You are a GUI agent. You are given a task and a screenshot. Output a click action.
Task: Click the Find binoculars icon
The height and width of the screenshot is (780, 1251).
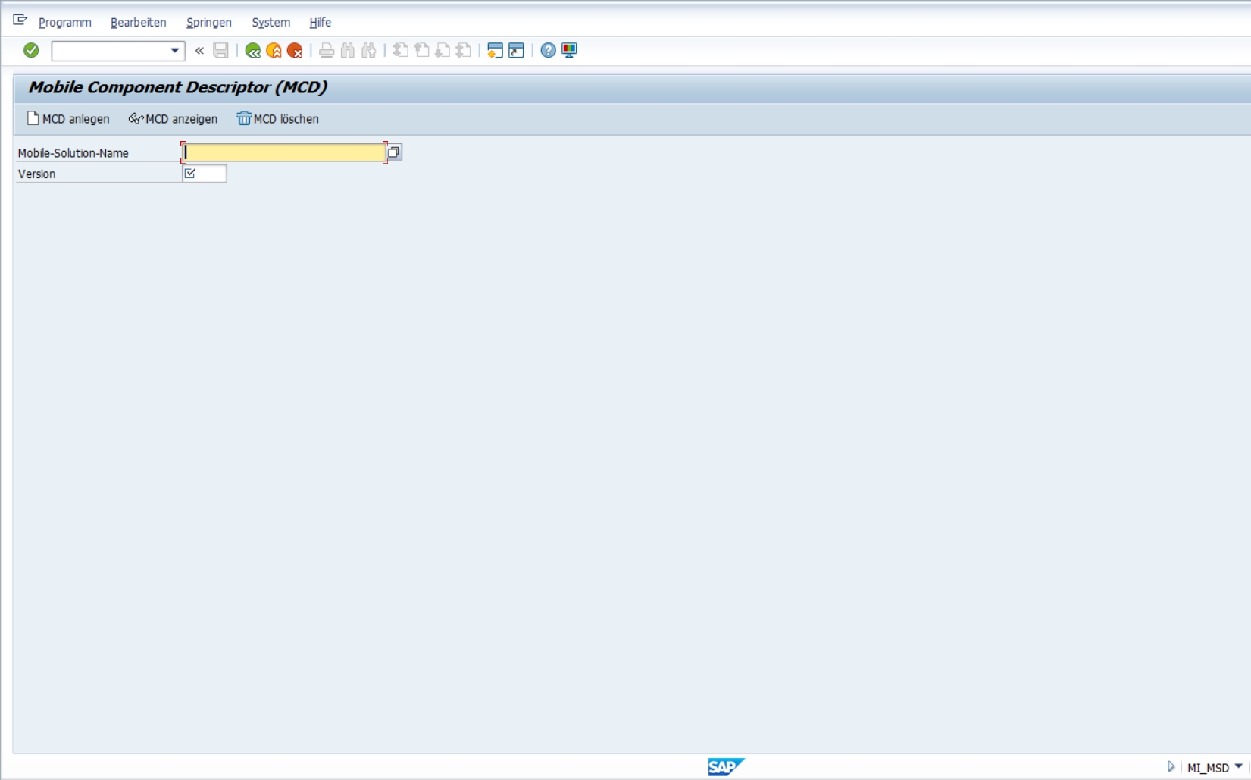(x=348, y=51)
